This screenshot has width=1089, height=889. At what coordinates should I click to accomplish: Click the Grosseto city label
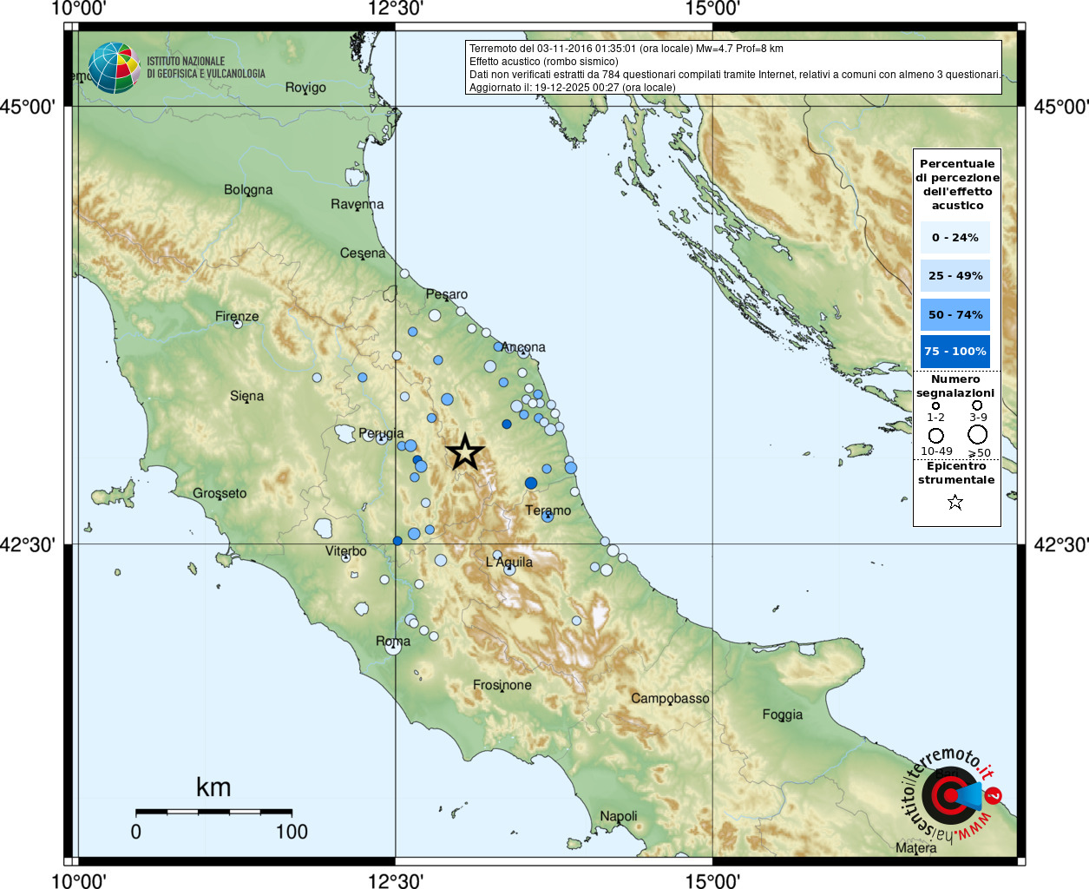pyautogui.click(x=220, y=493)
